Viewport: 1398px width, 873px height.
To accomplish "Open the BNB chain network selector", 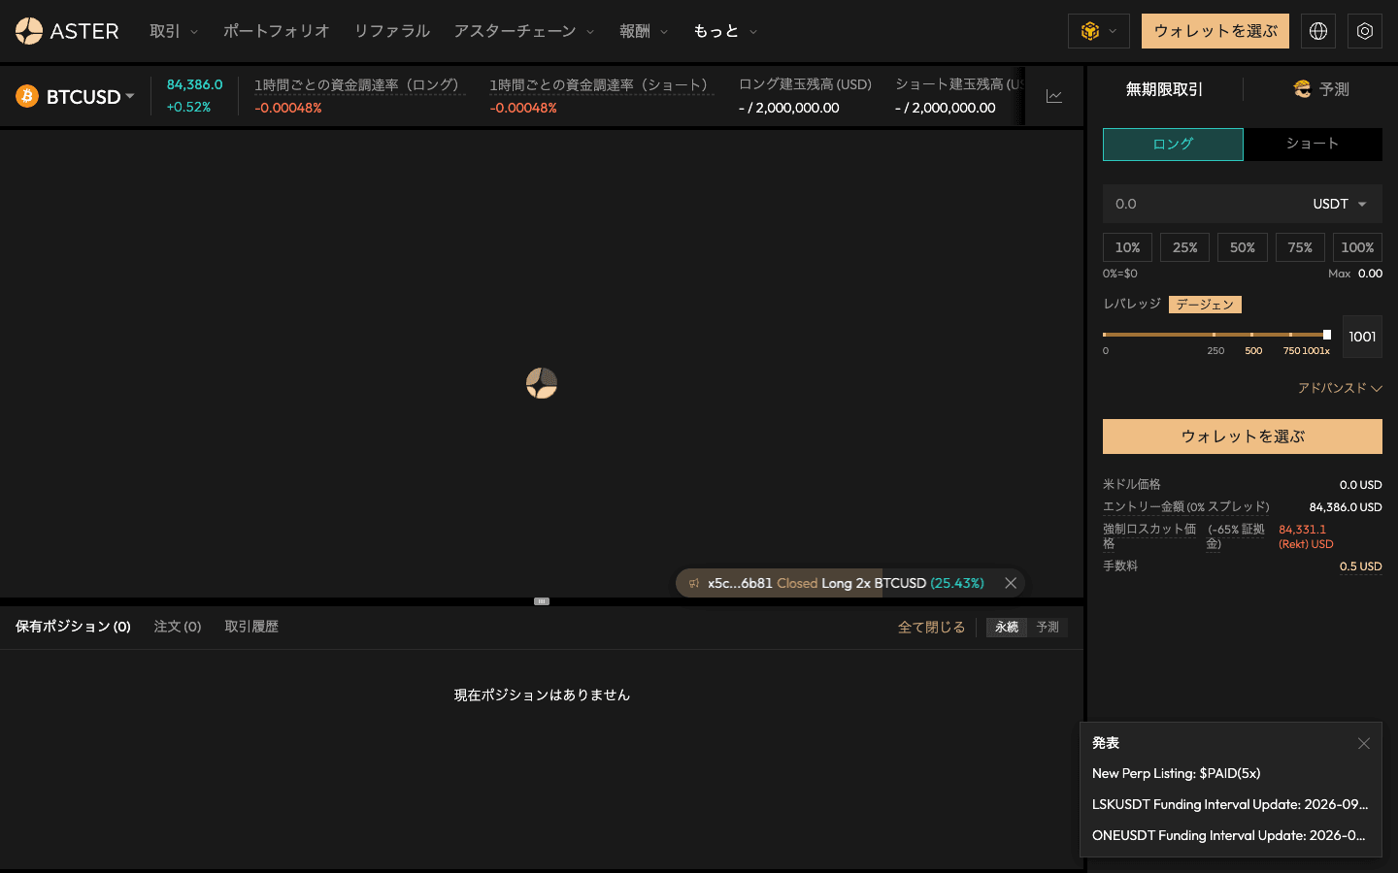I will pos(1099,31).
